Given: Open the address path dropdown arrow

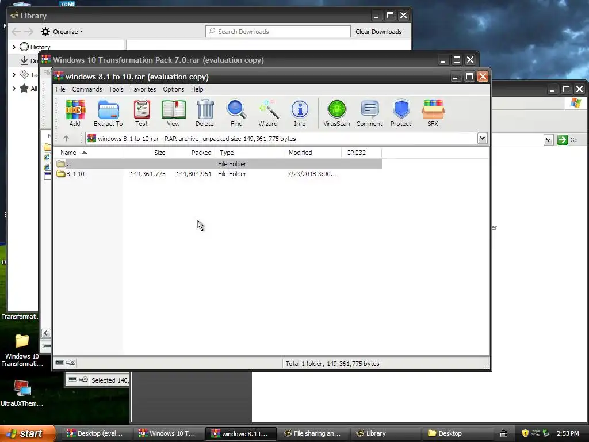Looking at the screenshot, I should pyautogui.click(x=483, y=138).
